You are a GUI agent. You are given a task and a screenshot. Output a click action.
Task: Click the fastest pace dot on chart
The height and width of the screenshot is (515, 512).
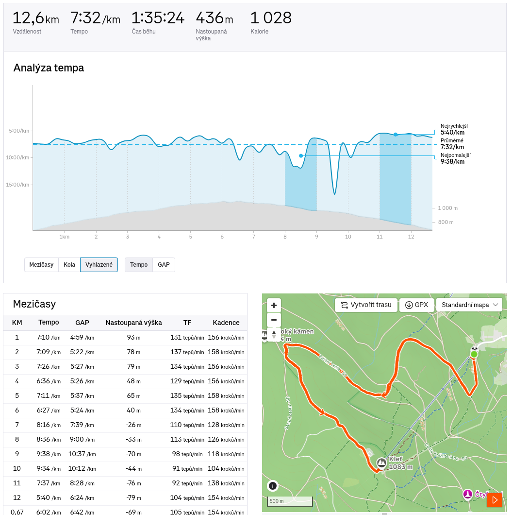point(396,134)
